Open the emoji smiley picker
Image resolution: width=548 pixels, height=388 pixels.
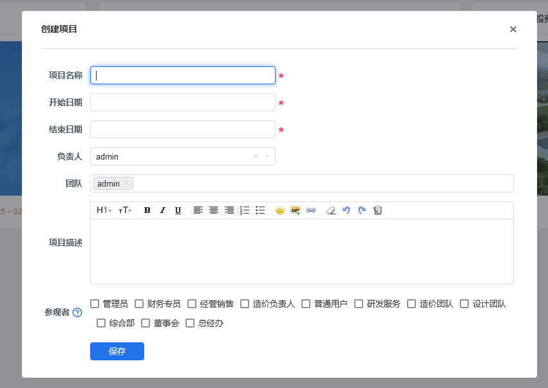pos(280,210)
